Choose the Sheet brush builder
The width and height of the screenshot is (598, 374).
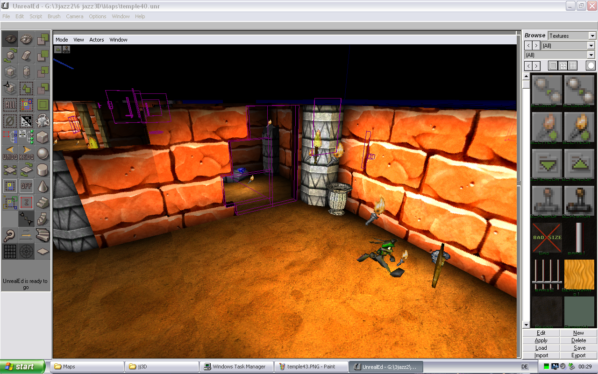pos(43,252)
